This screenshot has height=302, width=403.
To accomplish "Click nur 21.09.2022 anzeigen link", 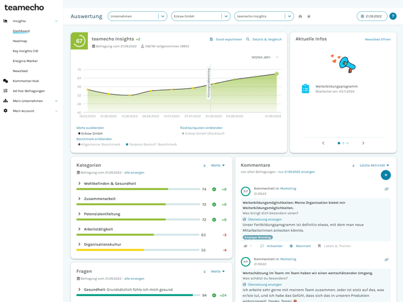I will (296, 172).
